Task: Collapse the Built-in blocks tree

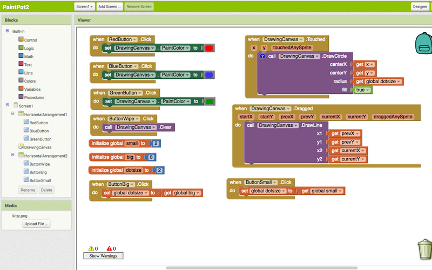Action: pyautogui.click(x=8, y=31)
